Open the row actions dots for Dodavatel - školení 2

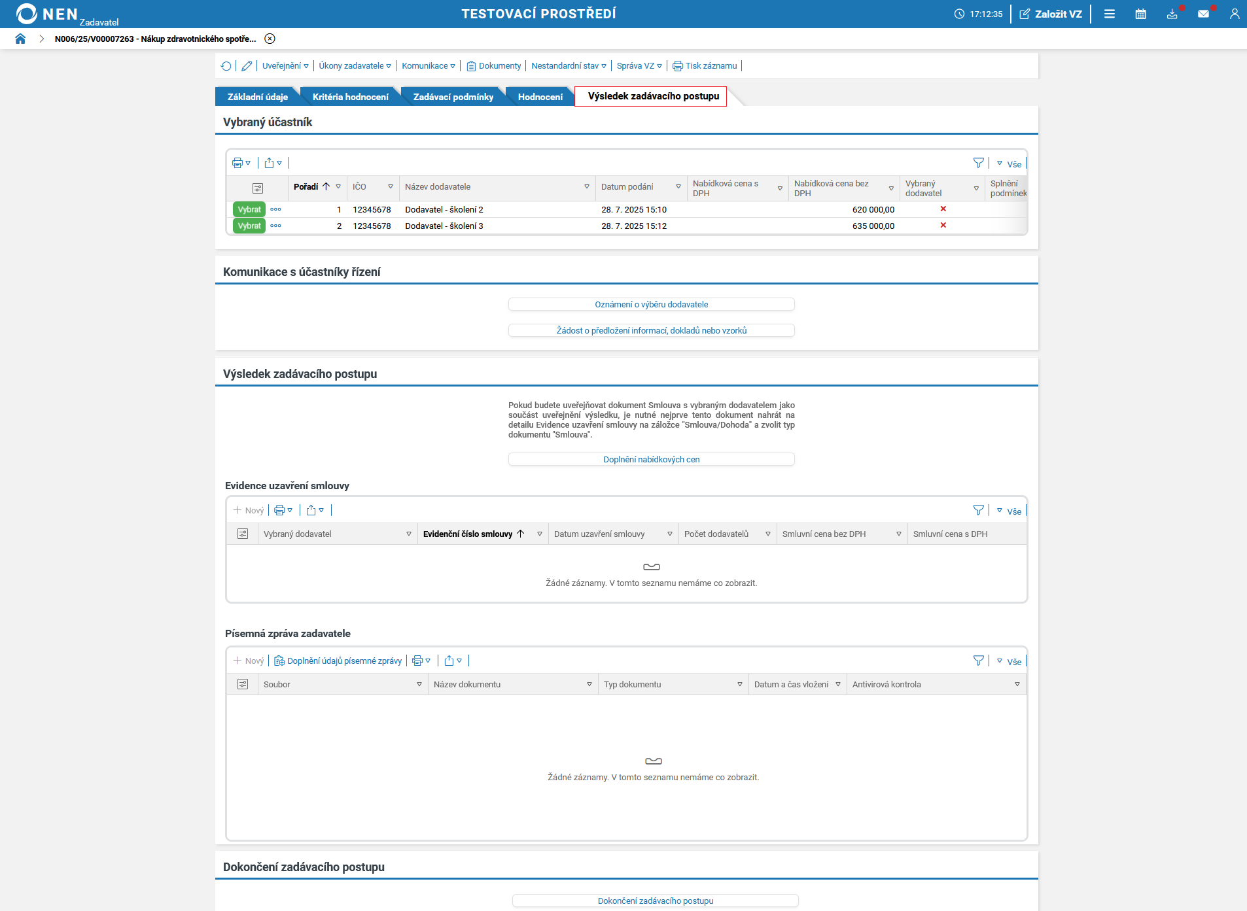coord(276,209)
